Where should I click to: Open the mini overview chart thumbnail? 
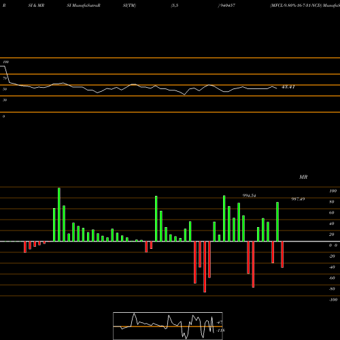pyautogui.click(x=168, y=326)
